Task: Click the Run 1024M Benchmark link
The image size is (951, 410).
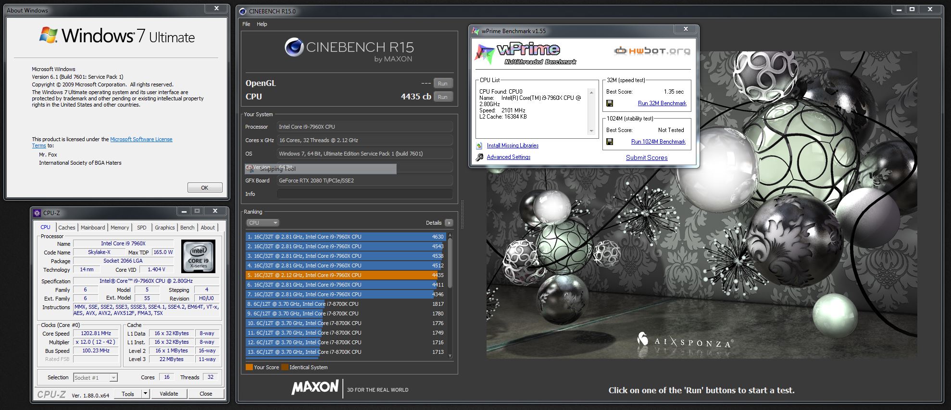Action: [x=658, y=142]
